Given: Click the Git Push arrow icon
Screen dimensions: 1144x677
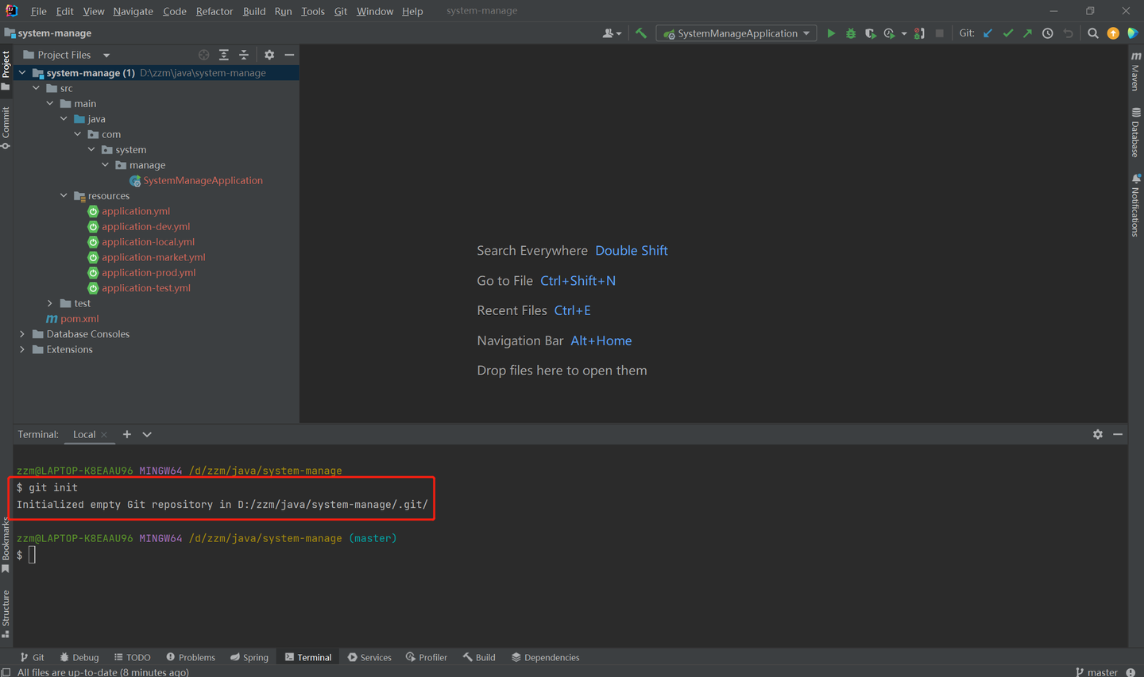Looking at the screenshot, I should [1027, 33].
